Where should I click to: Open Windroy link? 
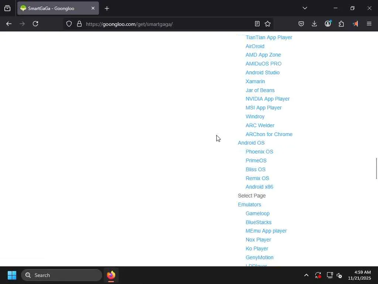(255, 116)
